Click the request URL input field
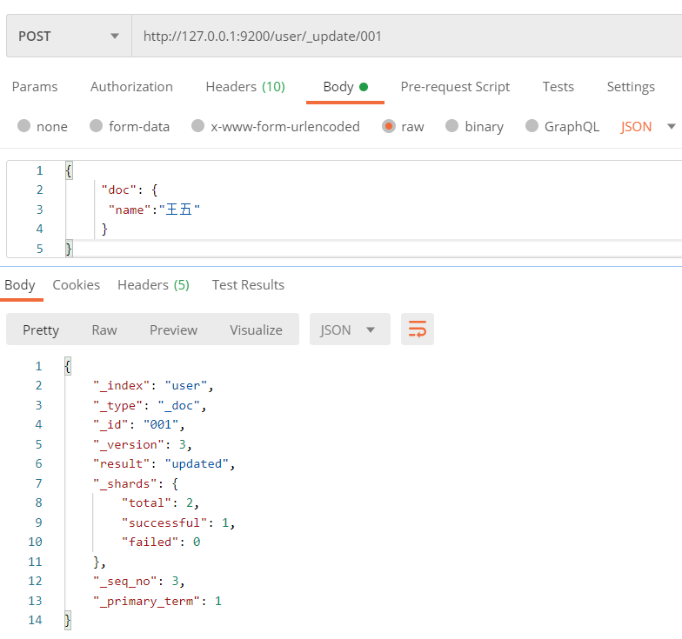This screenshot has height=639, width=682. point(407,36)
